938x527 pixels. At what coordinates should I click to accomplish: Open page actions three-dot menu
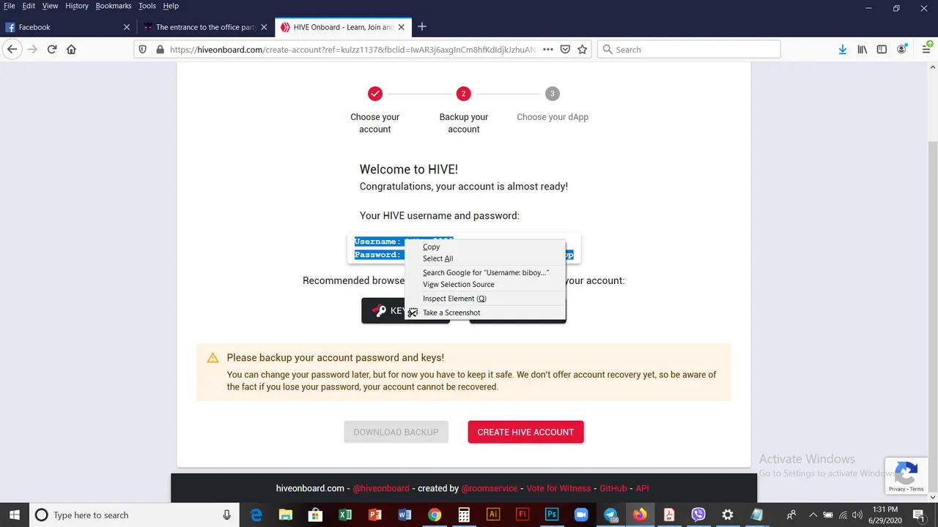(547, 49)
